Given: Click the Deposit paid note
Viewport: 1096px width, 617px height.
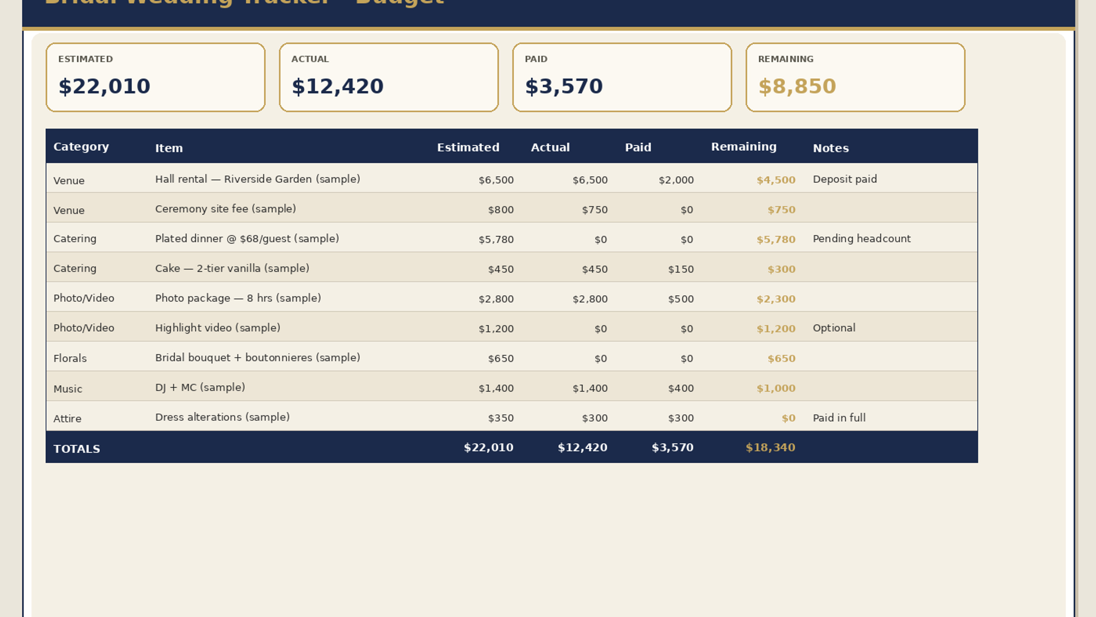Looking at the screenshot, I should coord(844,179).
